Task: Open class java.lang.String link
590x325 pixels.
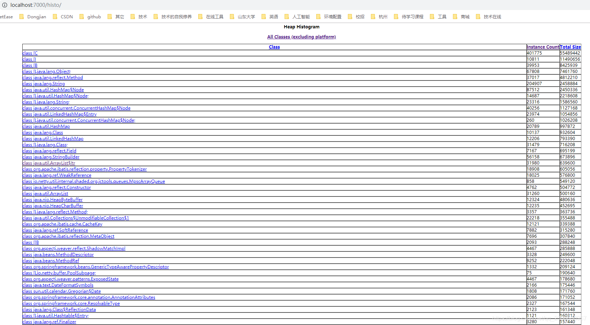Action: click(x=44, y=84)
